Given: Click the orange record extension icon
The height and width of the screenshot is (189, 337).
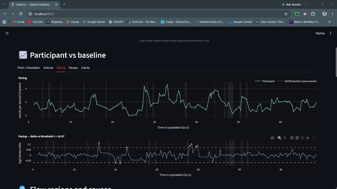Looking at the screenshot, I should point(305,14).
